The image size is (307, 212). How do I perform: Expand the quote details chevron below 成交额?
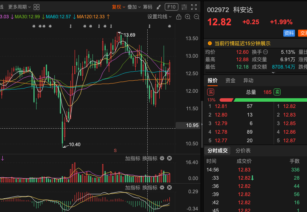[x=273, y=73]
